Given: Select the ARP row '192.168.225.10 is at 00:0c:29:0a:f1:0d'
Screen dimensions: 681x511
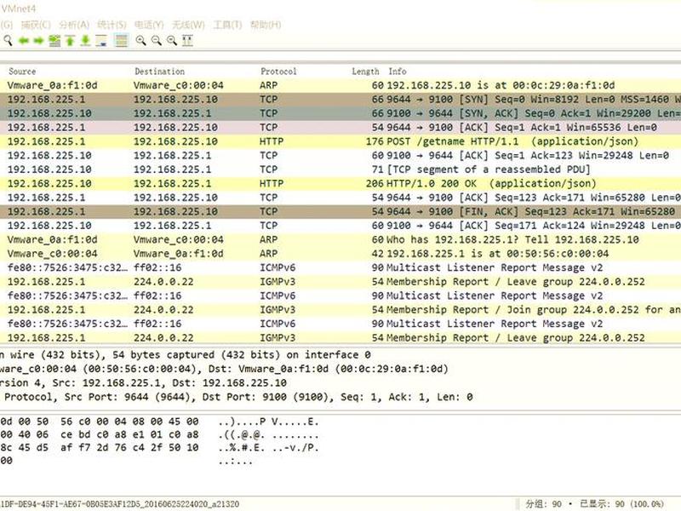Looking at the screenshot, I should (340, 85).
